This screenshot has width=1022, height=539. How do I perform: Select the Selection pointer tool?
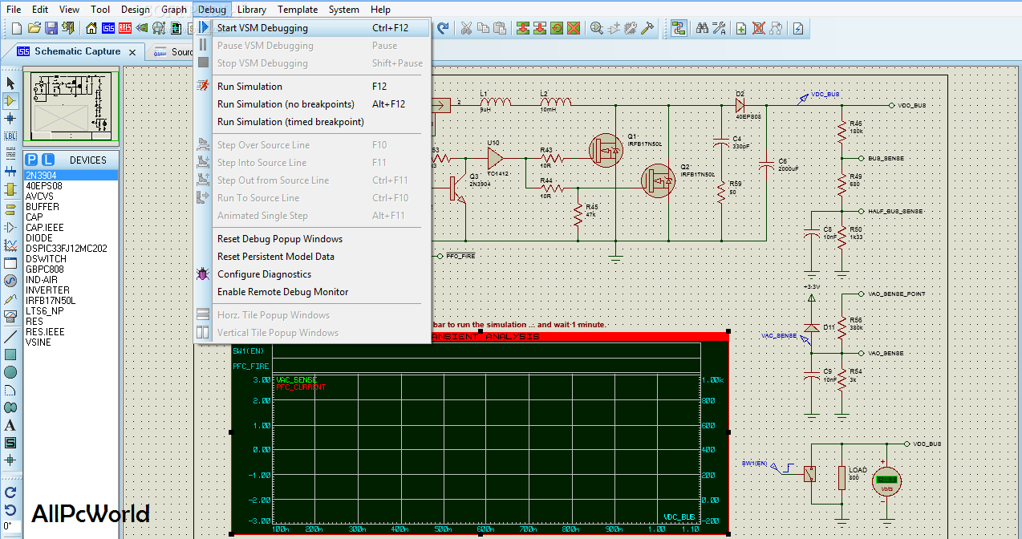point(11,83)
